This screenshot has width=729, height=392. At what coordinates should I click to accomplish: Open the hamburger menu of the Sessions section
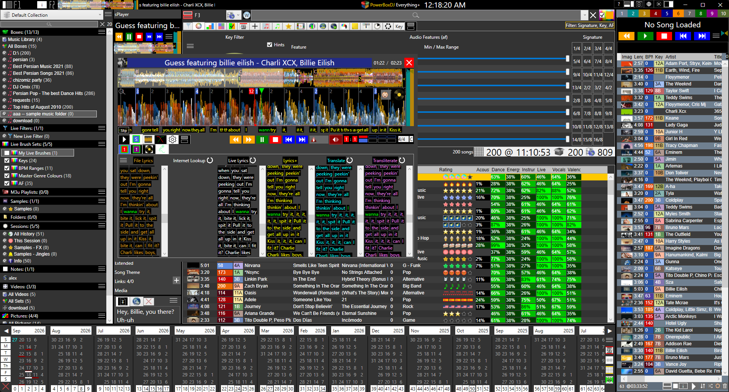click(x=101, y=226)
